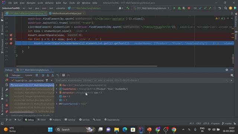Click the taskbar Search box
This screenshot has height=134, width=238.
(x=75, y=130)
